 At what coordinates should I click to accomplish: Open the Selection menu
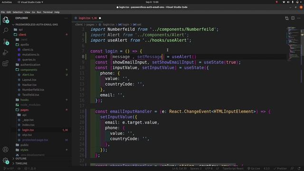pyautogui.click(x=18, y=12)
